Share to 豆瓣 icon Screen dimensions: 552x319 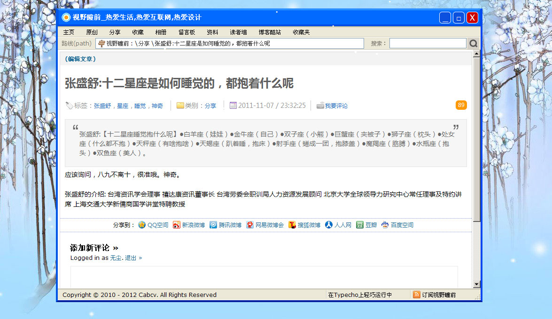360,225
